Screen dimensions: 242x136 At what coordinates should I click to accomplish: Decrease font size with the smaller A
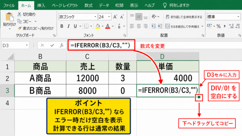click(x=122, y=17)
